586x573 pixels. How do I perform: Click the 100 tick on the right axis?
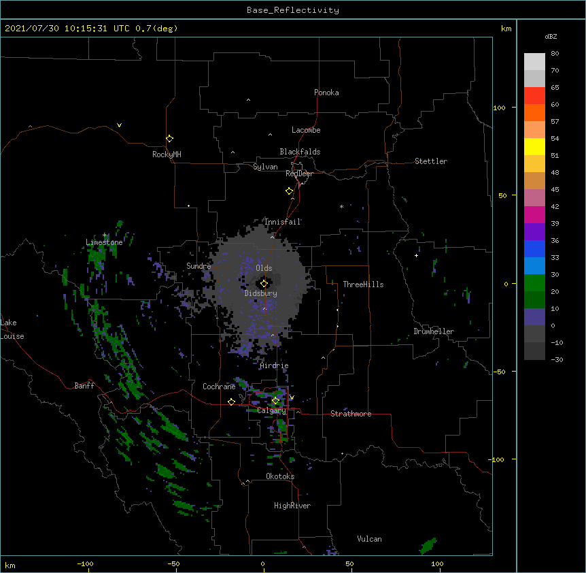click(499, 108)
